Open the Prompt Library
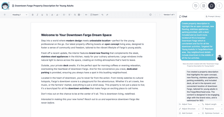This screenshot has height=117, width=224. pos(213,17)
